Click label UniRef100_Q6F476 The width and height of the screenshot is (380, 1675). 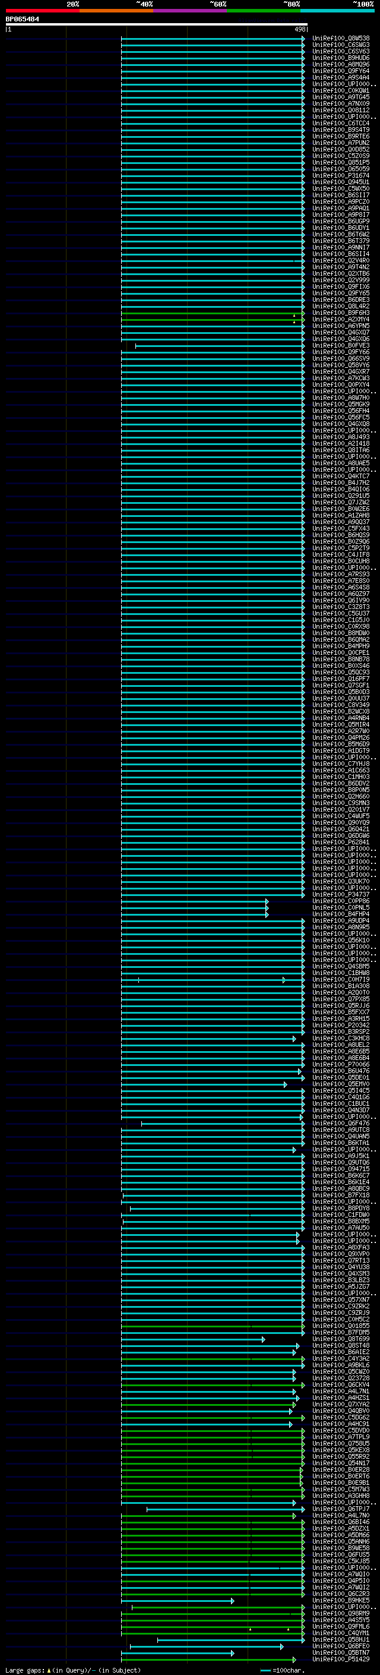click(340, 1124)
